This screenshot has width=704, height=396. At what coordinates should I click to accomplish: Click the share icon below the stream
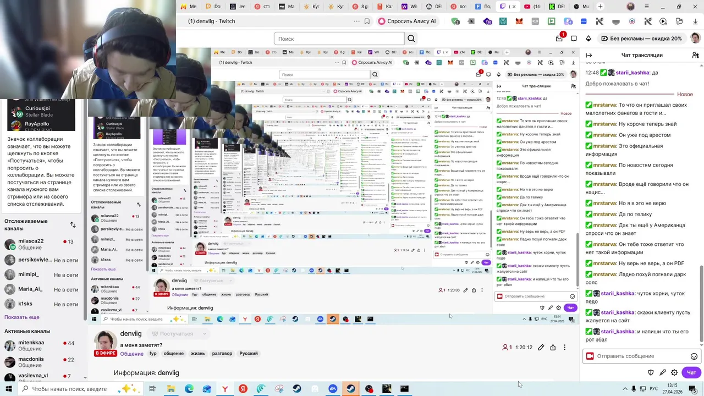click(553, 348)
